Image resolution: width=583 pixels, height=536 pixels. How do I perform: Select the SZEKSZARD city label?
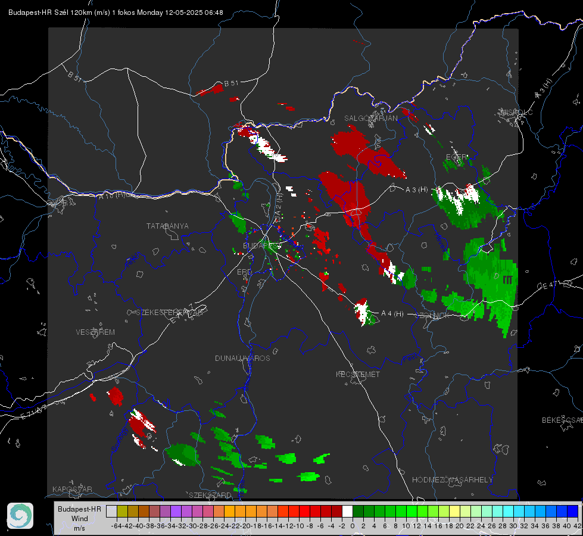tap(210, 495)
